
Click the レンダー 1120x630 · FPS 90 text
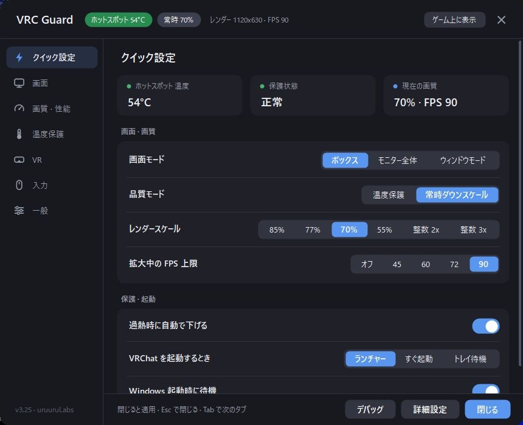pos(249,20)
